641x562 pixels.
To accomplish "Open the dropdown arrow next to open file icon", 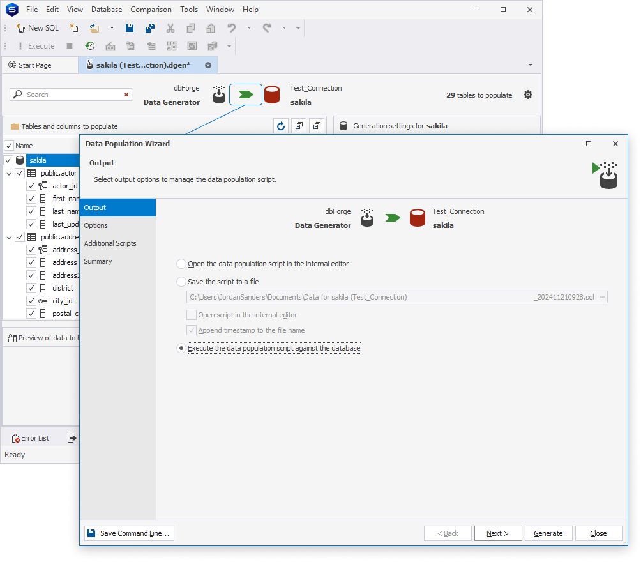I will click(112, 28).
